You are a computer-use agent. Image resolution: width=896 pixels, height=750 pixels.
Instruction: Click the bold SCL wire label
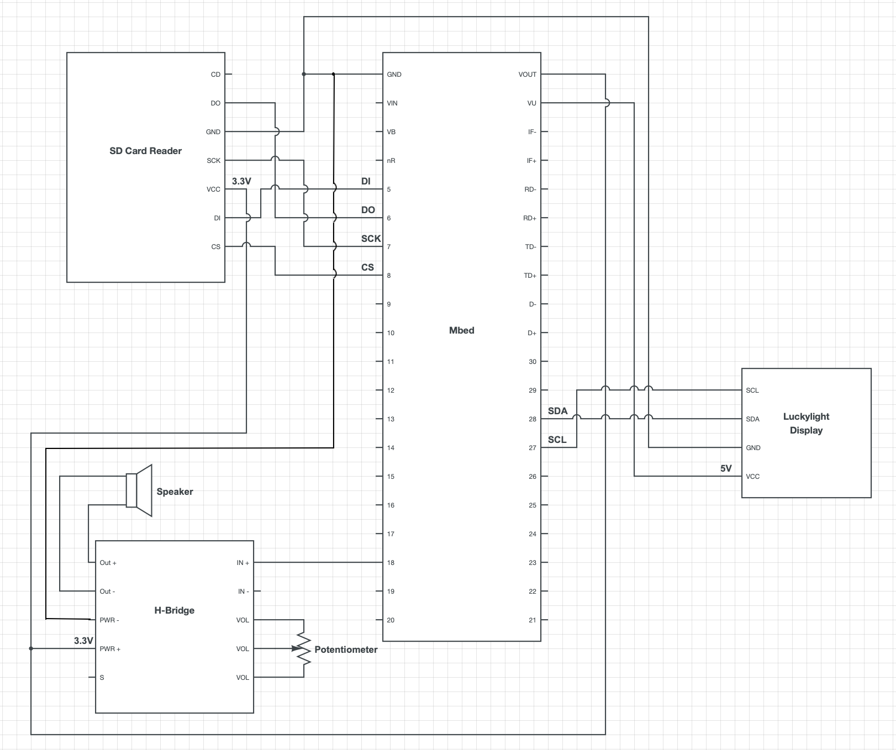[x=557, y=440]
